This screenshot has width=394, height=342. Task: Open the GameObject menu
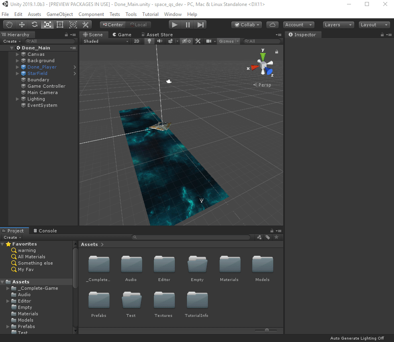point(59,14)
